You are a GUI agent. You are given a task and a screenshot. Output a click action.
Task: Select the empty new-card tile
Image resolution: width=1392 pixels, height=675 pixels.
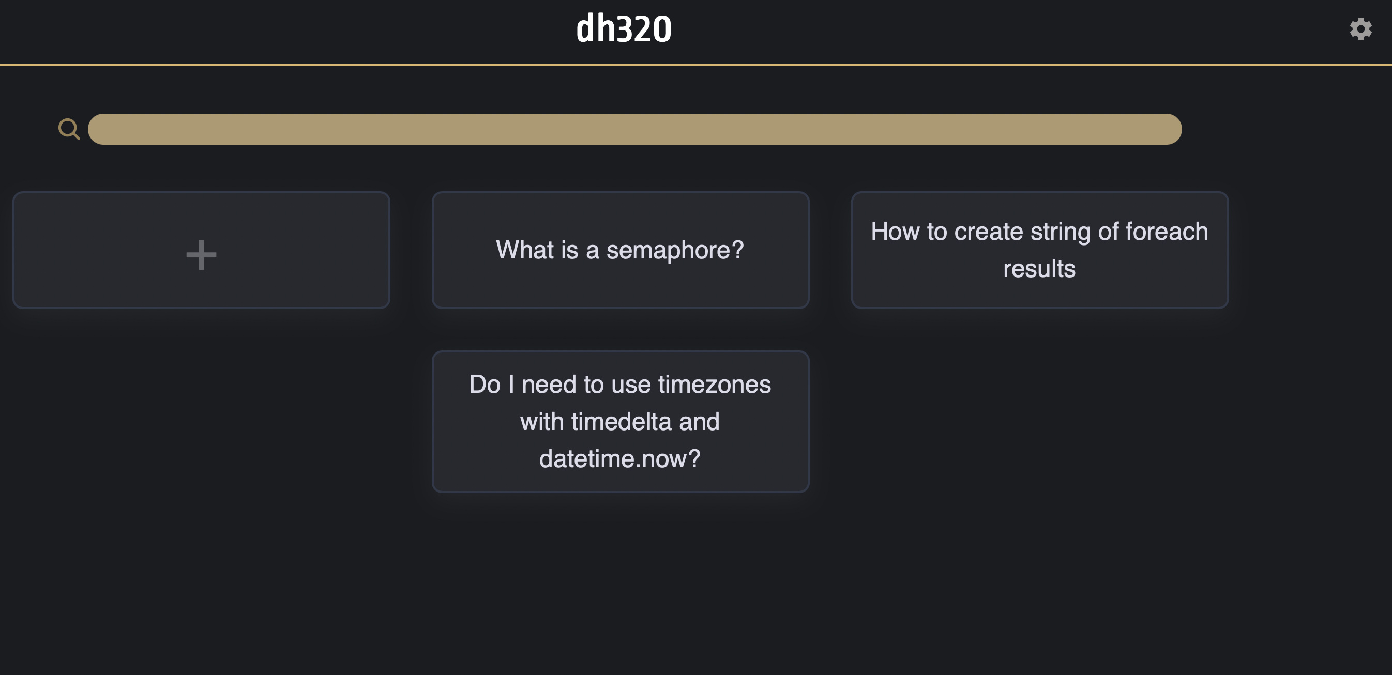(x=201, y=250)
